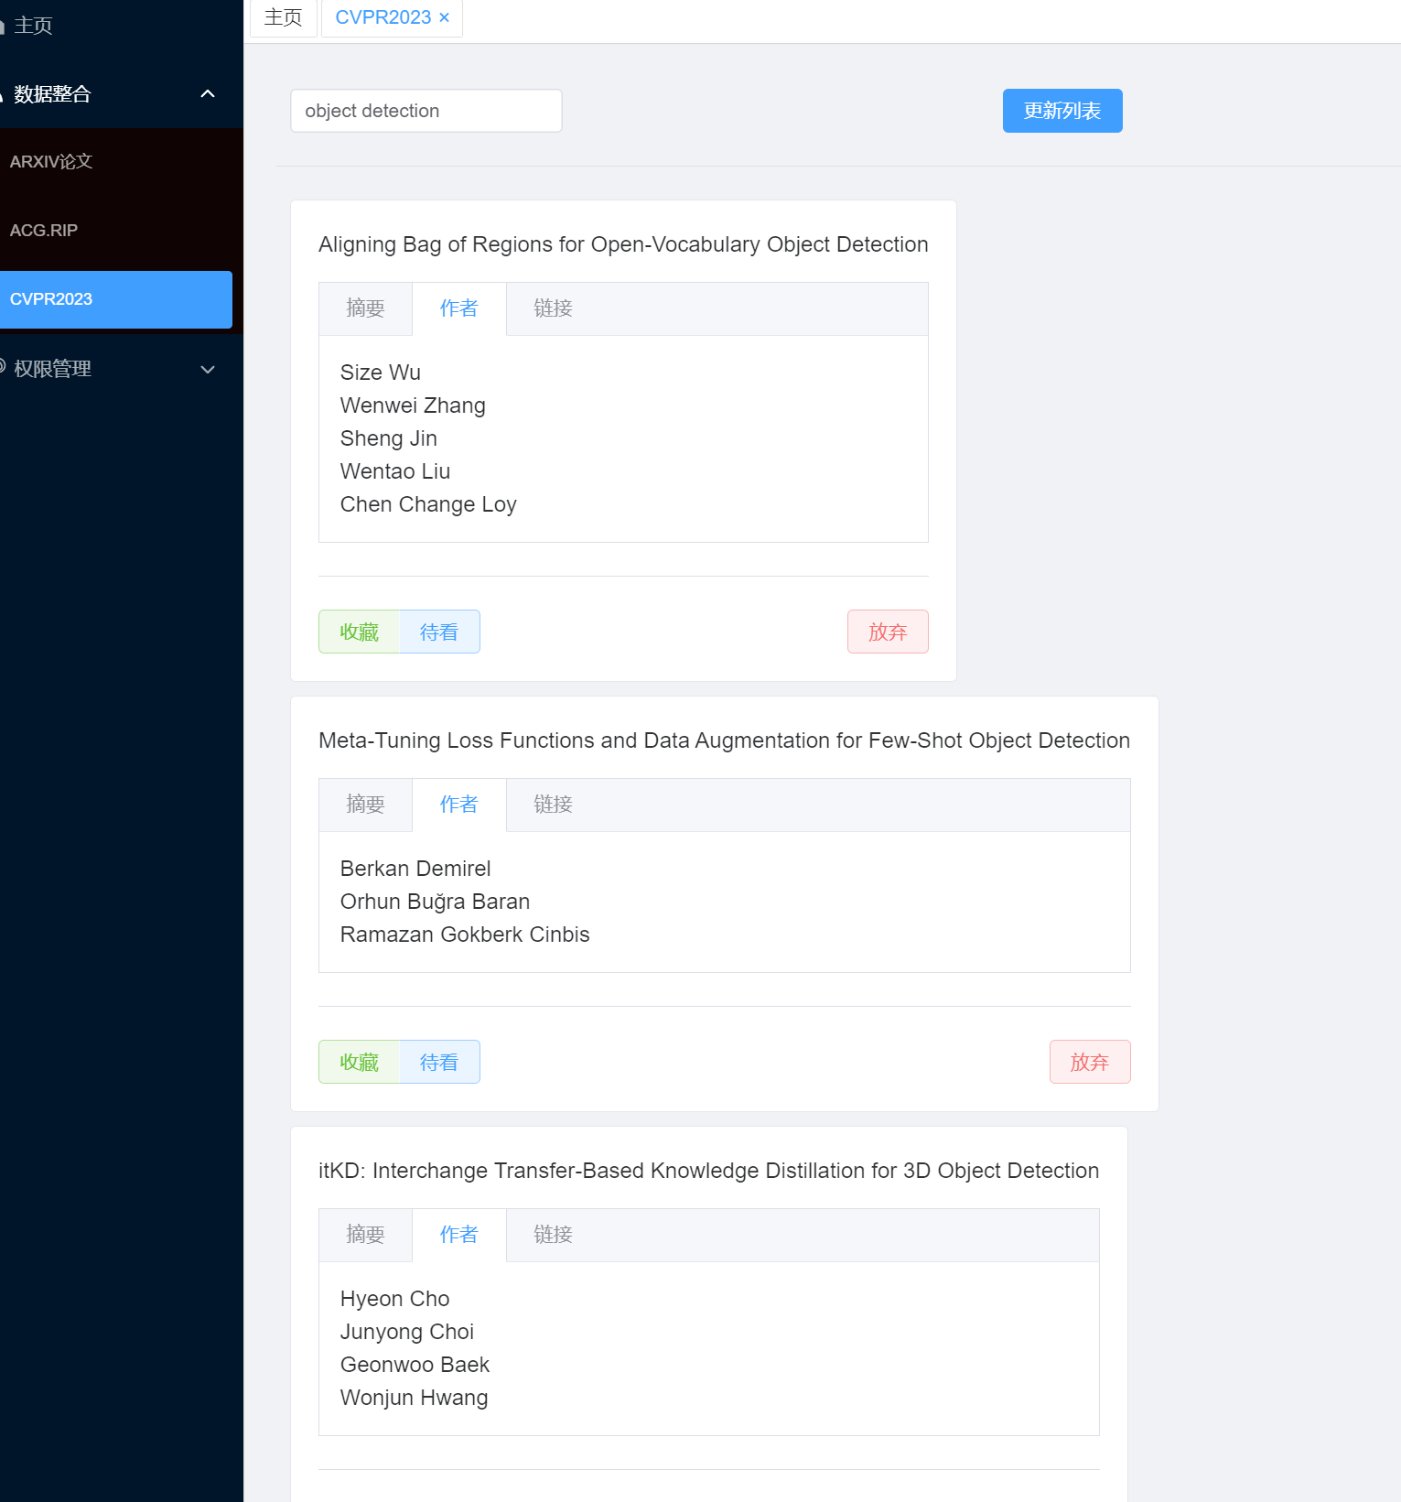Viewport: 1401px width, 1502px height.
Task: Select the CVPR2023 sidebar item
Action: 116,299
